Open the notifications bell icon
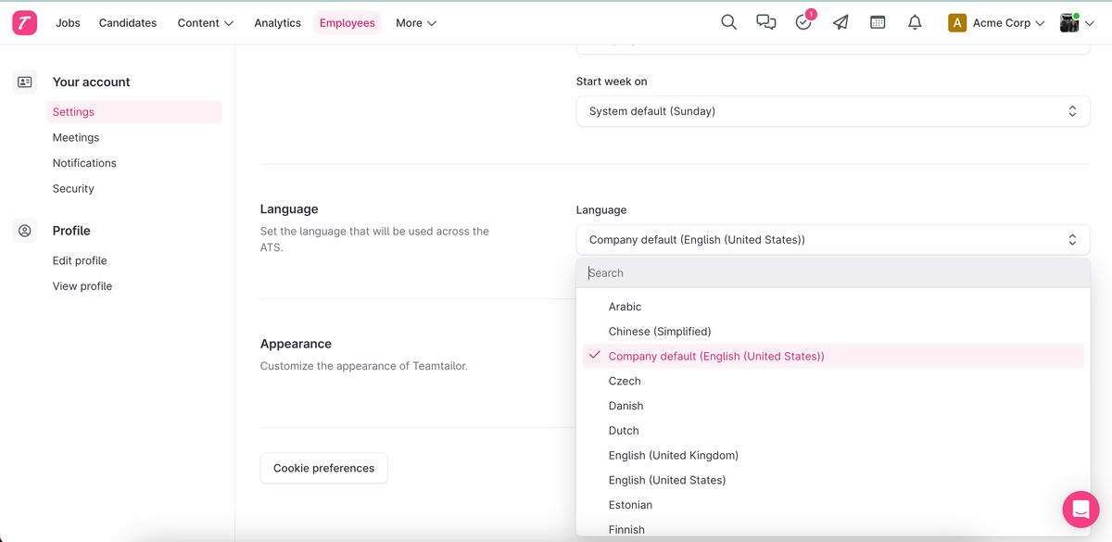1112x542 pixels. point(915,23)
